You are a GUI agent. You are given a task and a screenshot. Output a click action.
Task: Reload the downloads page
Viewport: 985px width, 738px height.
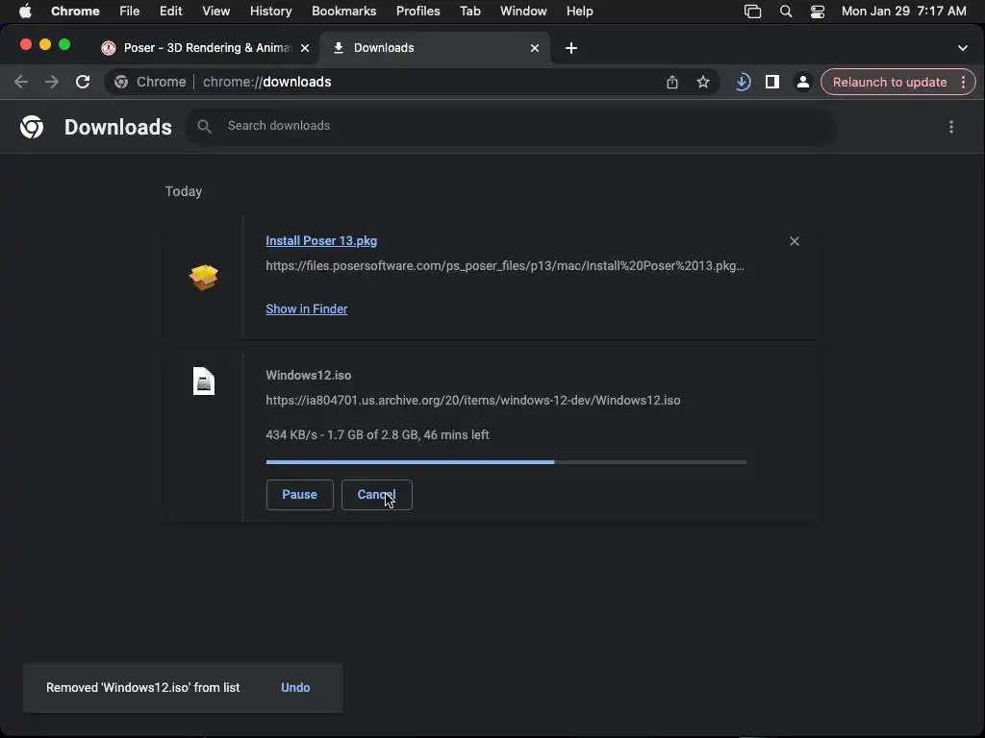coord(83,83)
